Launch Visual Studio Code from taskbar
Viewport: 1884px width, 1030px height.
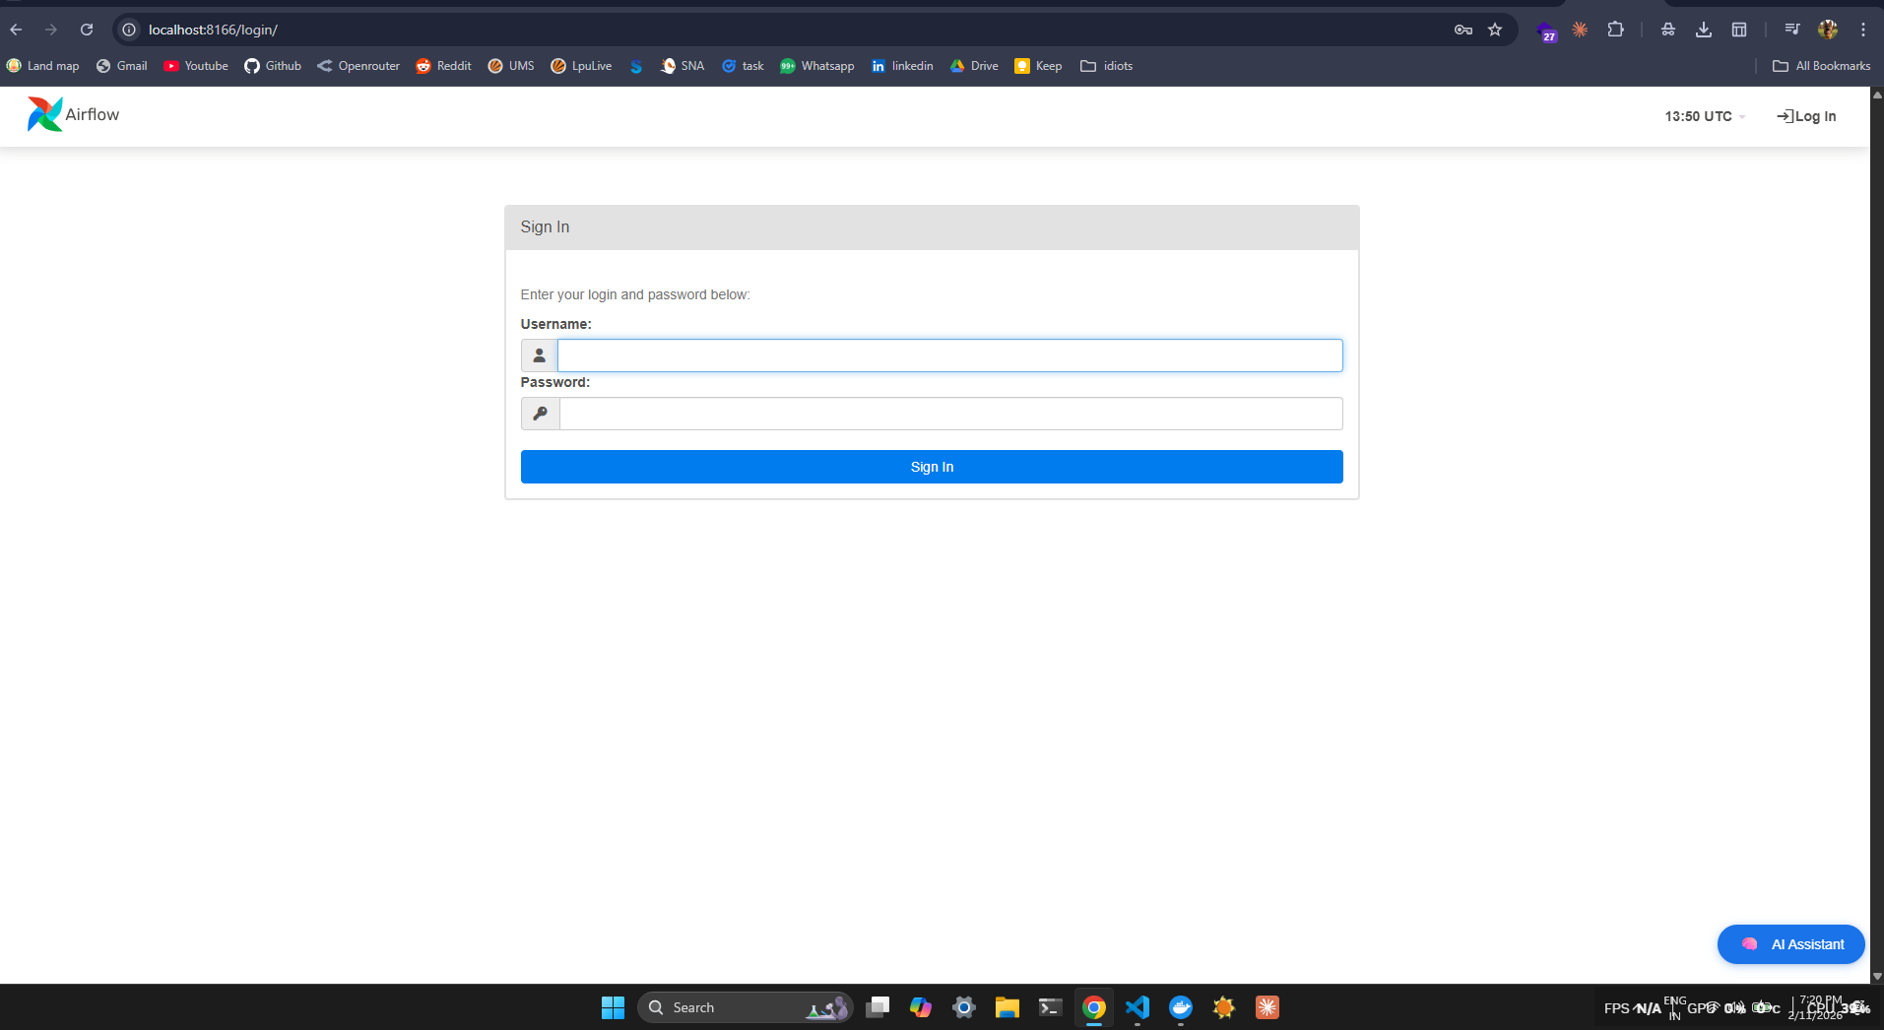click(1137, 1007)
